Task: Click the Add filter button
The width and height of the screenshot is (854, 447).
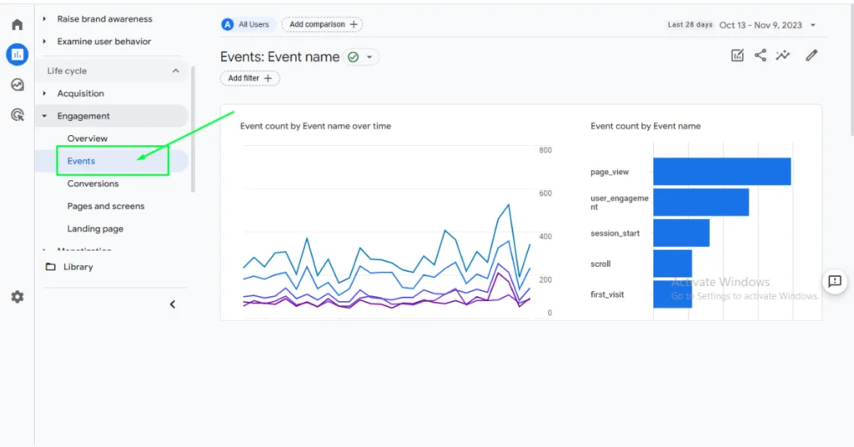Action: pos(250,78)
